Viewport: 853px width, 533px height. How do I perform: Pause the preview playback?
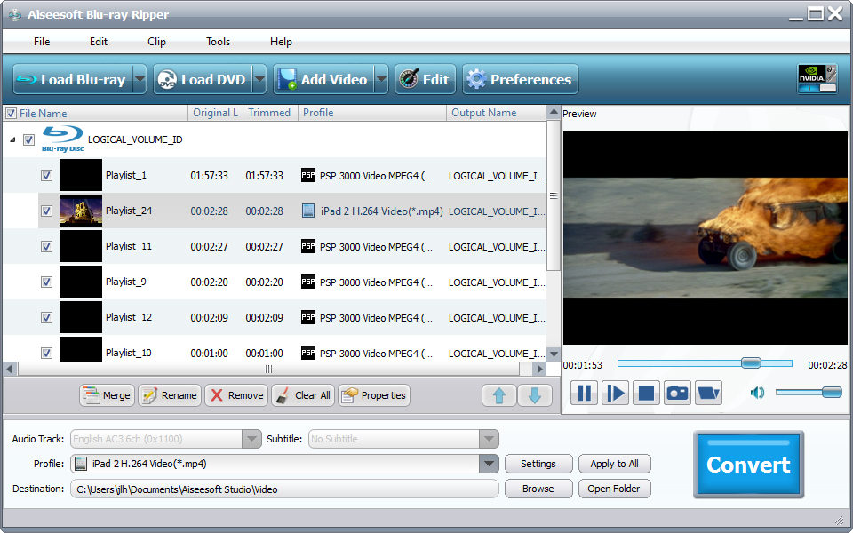tap(585, 393)
